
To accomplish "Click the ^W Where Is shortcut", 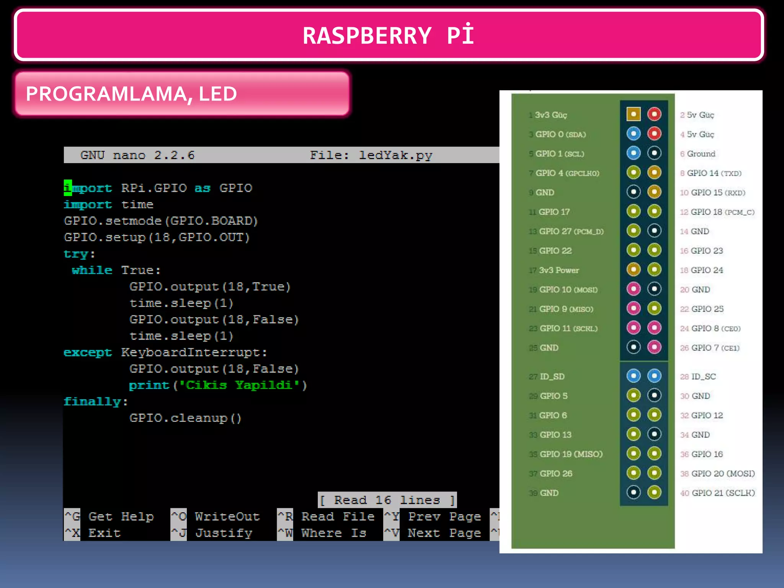I will tap(322, 533).
